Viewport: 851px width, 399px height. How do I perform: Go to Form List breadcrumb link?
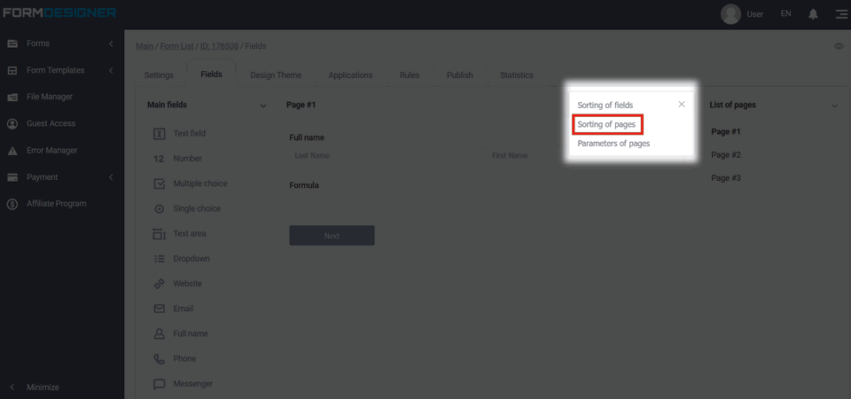tap(177, 46)
